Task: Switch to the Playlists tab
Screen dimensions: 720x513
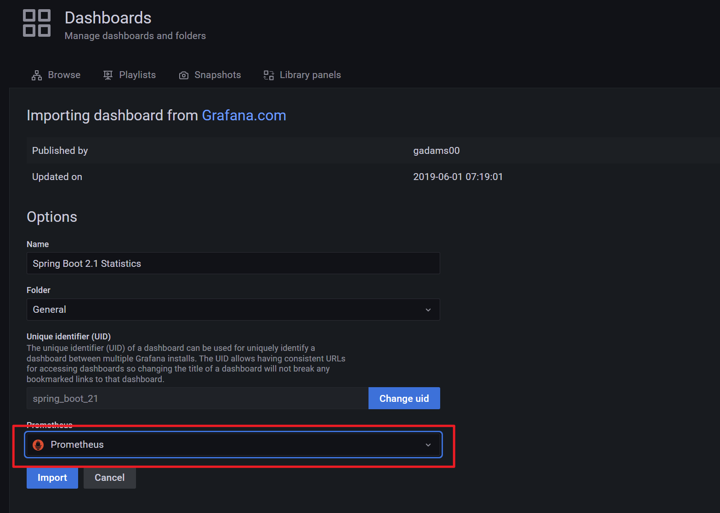Action: pyautogui.click(x=130, y=75)
